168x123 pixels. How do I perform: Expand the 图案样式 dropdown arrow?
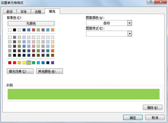tap(130, 34)
